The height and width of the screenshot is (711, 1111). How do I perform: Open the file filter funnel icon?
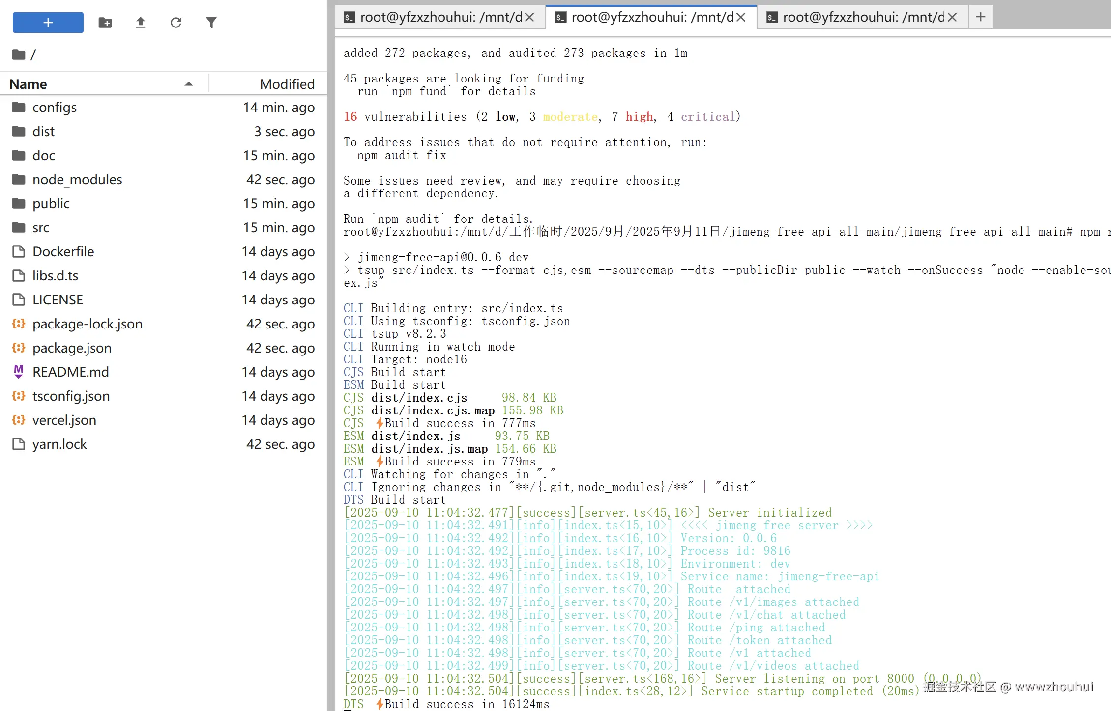(211, 23)
